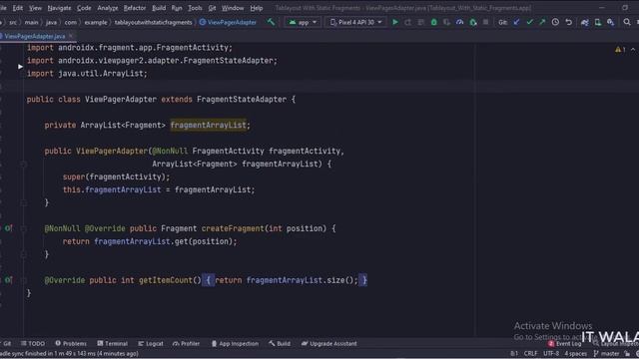Click Git Push green arrow icon
Viewport: 639px width, 359px height.
[x=542, y=22]
